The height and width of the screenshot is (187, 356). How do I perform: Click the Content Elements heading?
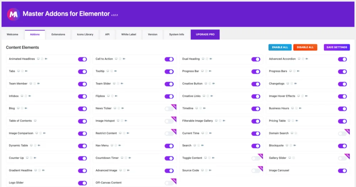coord(22,47)
